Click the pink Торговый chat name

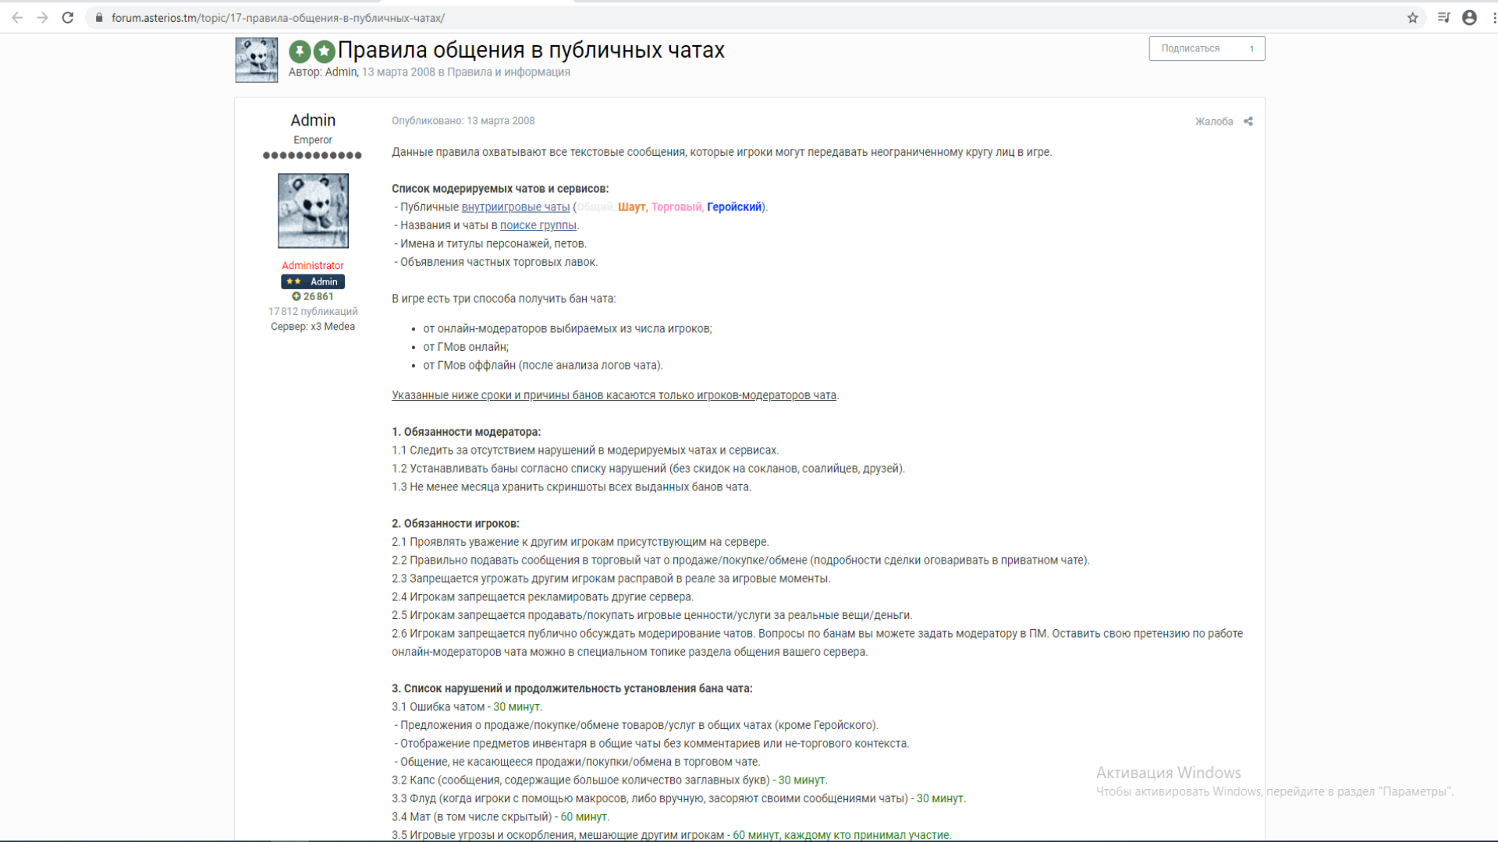click(676, 207)
